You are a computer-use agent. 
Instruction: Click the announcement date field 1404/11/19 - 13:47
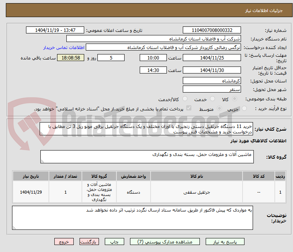tap(55, 30)
